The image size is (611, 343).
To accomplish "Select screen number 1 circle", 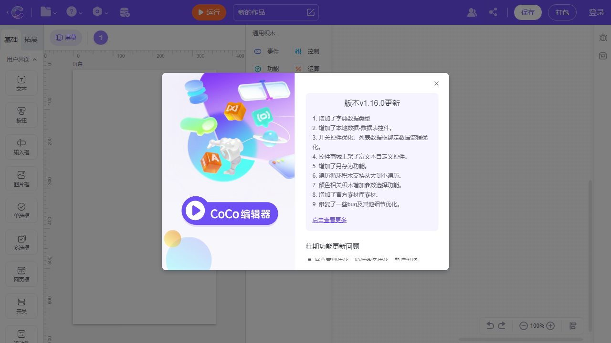I will 101,38.
